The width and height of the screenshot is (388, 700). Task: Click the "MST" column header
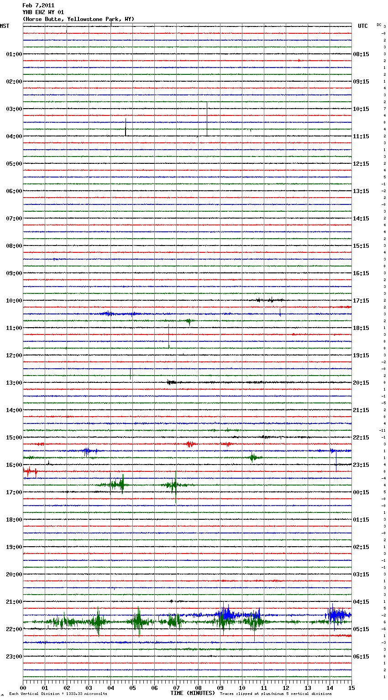(5, 26)
